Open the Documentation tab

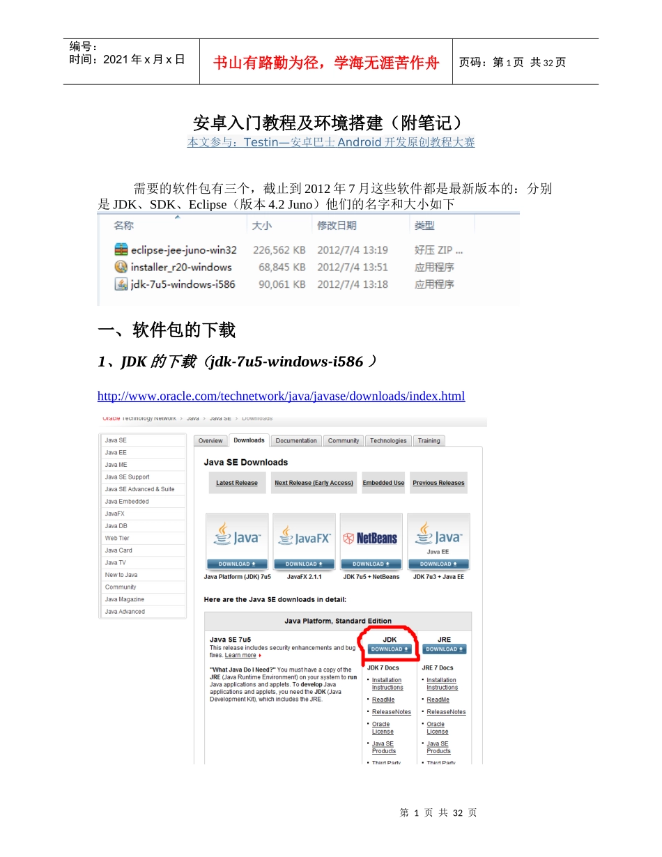click(296, 440)
